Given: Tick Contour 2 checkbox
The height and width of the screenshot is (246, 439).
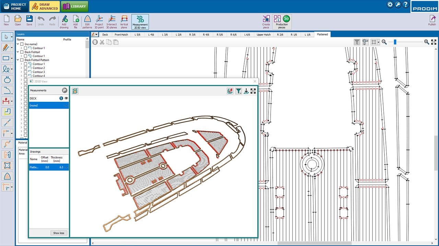Looking at the screenshot, I should pos(25,68).
